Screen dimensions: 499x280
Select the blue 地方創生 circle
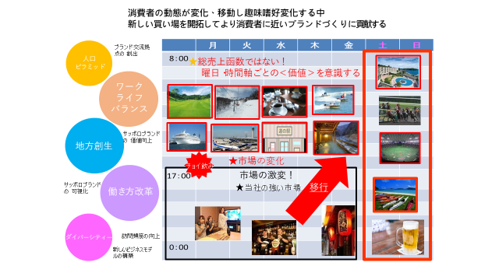tap(94, 145)
